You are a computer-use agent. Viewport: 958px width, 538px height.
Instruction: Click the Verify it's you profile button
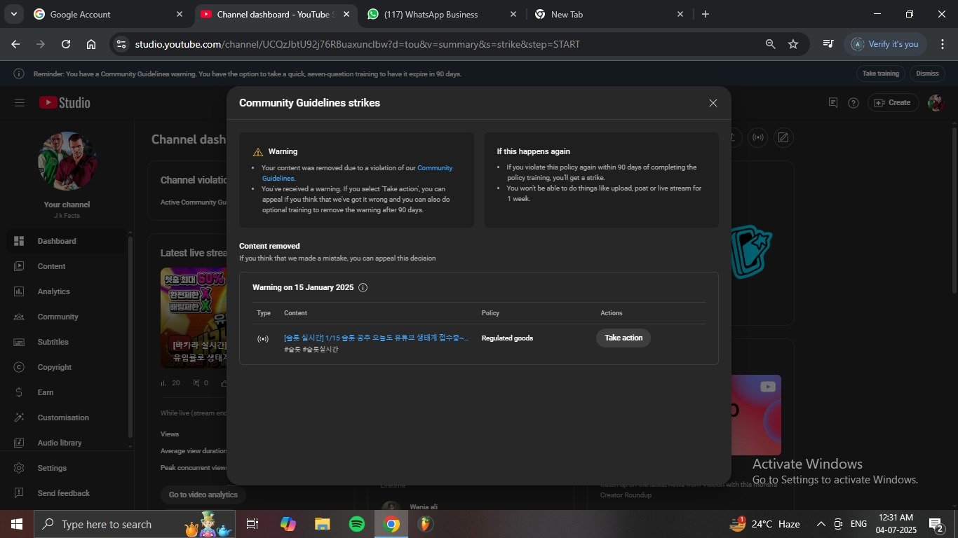point(885,44)
